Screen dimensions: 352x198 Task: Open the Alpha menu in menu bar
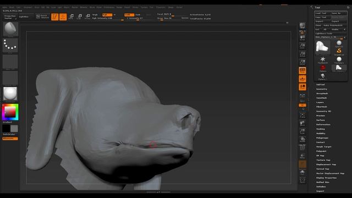pyautogui.click(x=5, y=7)
